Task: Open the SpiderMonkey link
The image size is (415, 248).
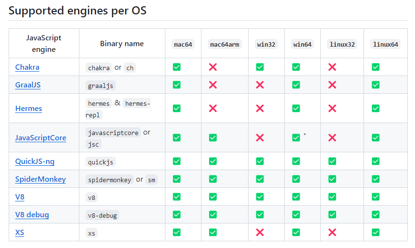Action: tap(40, 179)
